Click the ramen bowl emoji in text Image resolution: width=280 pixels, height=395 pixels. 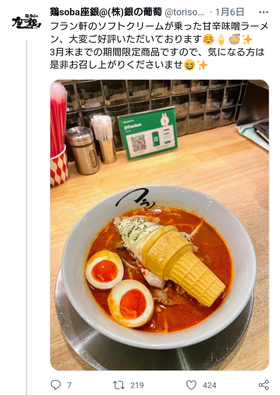click(235, 39)
